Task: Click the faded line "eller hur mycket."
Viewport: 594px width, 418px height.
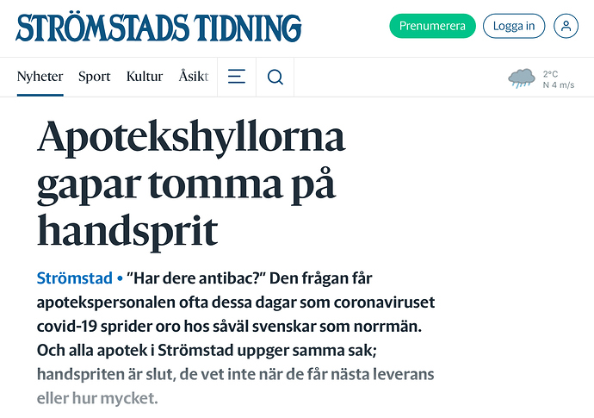Action: (97, 398)
